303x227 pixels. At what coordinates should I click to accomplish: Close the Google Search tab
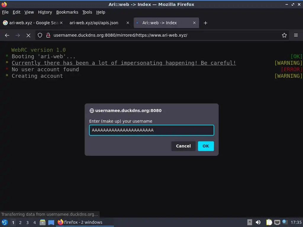tap(61, 23)
